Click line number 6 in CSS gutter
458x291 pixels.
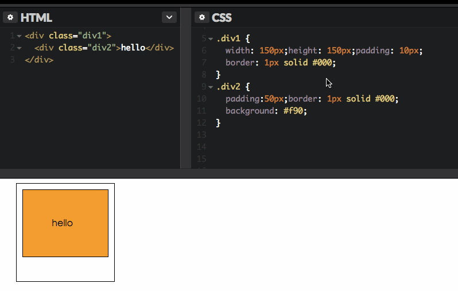tap(204, 51)
